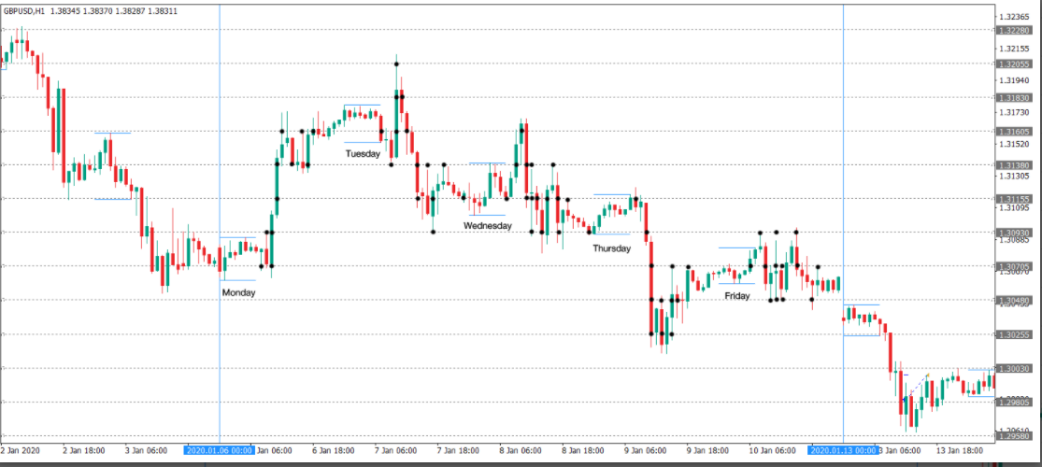Click the Wednesday label on chart
The image size is (1042, 467).
tap(488, 225)
